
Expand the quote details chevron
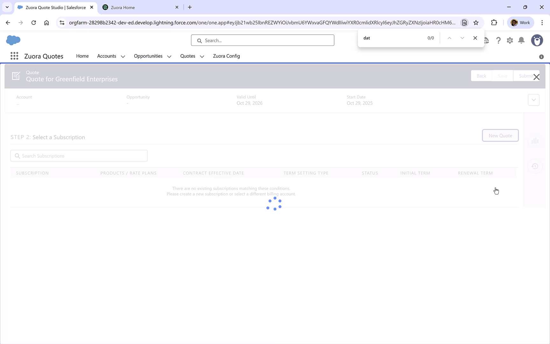pos(533,100)
